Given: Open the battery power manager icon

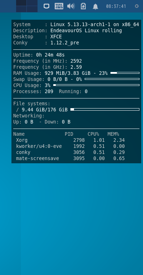Looking at the screenshot, I should [83, 6].
